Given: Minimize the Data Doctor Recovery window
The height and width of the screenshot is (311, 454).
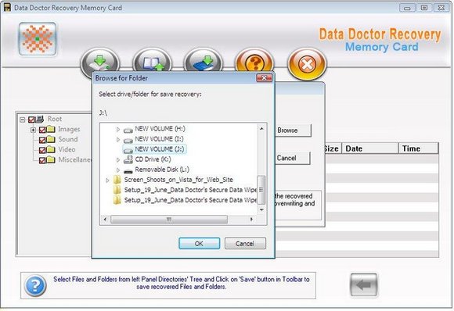Looking at the screenshot, I should click(407, 8).
